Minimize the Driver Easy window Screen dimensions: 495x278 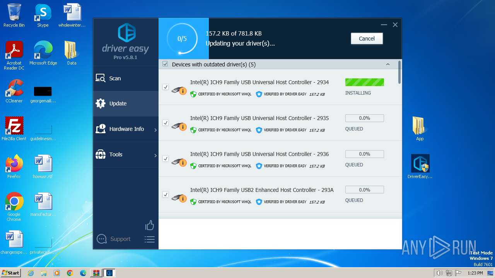[x=384, y=25]
